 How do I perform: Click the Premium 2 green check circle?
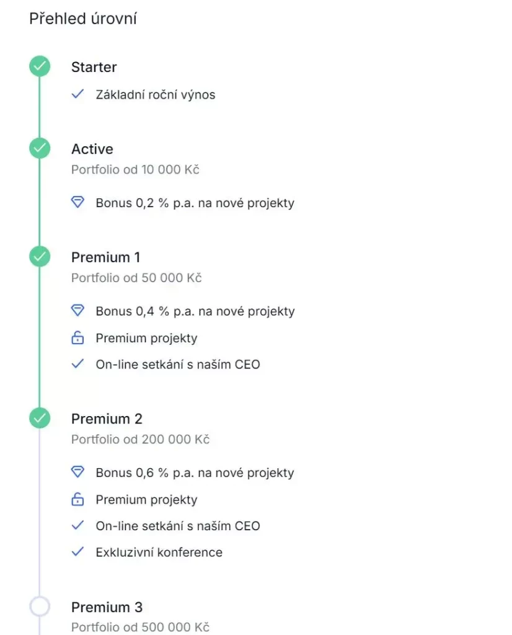tap(40, 419)
